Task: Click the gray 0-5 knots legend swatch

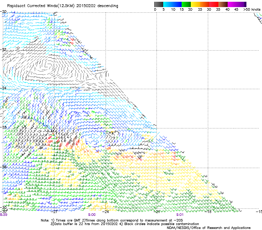Action: 159,4
